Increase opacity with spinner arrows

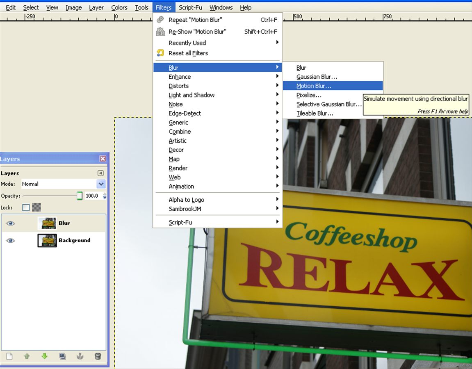(105, 194)
